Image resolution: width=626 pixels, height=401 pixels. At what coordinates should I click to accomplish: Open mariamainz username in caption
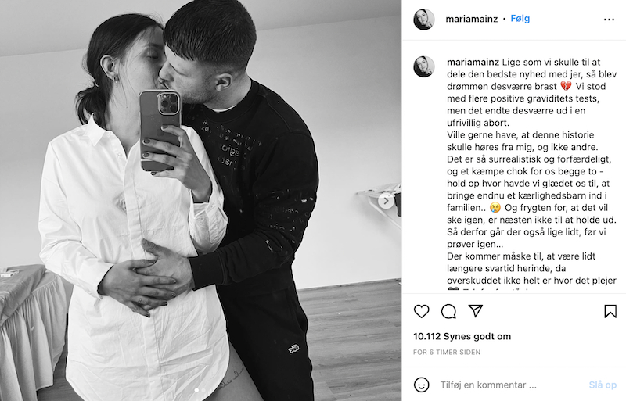click(473, 62)
